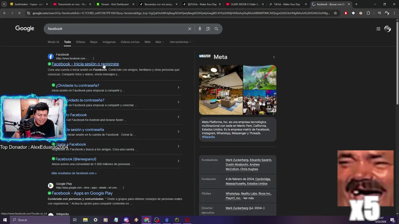Screen dimensions: 399x224
Task: Open Task View on the taskbar
Action: click(75, 220)
